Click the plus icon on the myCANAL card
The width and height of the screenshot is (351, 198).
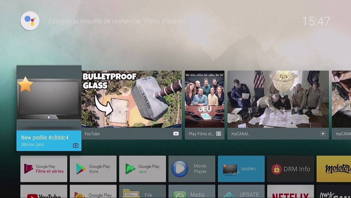[x=323, y=134]
